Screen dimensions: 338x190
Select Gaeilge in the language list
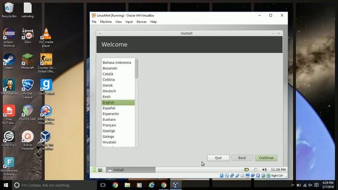point(118,131)
